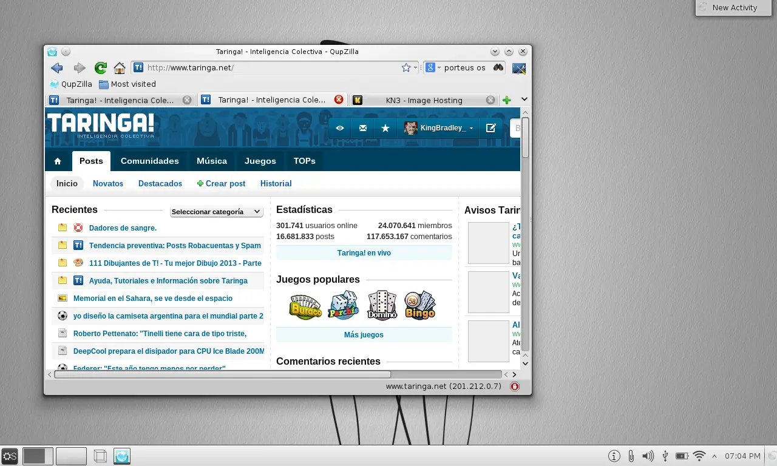The height and width of the screenshot is (466, 777).
Task: Open the Buraco game icon
Action: (x=305, y=306)
